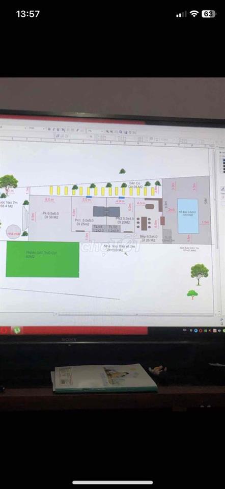Select the 'PN2 5.0x4.0' room label
Image resolution: width=225 pixels, height=489 pixels.
tap(125, 220)
